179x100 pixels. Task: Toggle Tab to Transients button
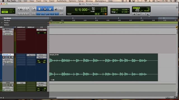point(38,14)
